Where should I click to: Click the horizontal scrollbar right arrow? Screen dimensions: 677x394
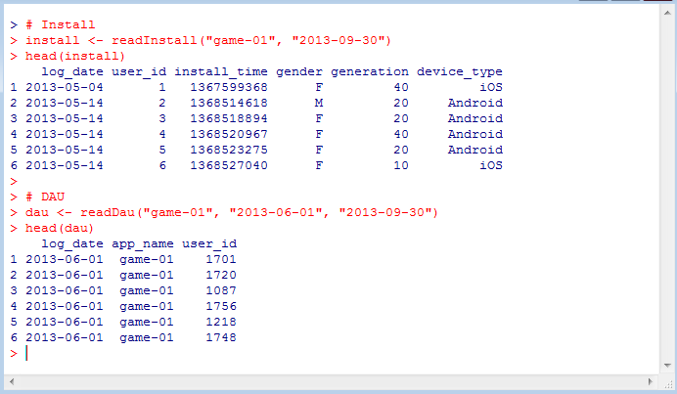pos(651,381)
